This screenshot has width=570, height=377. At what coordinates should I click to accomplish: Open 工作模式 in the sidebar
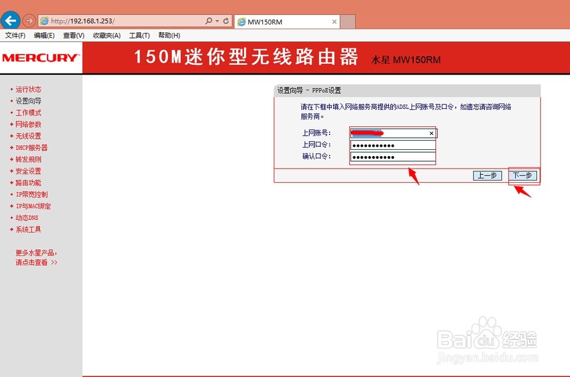pos(28,113)
